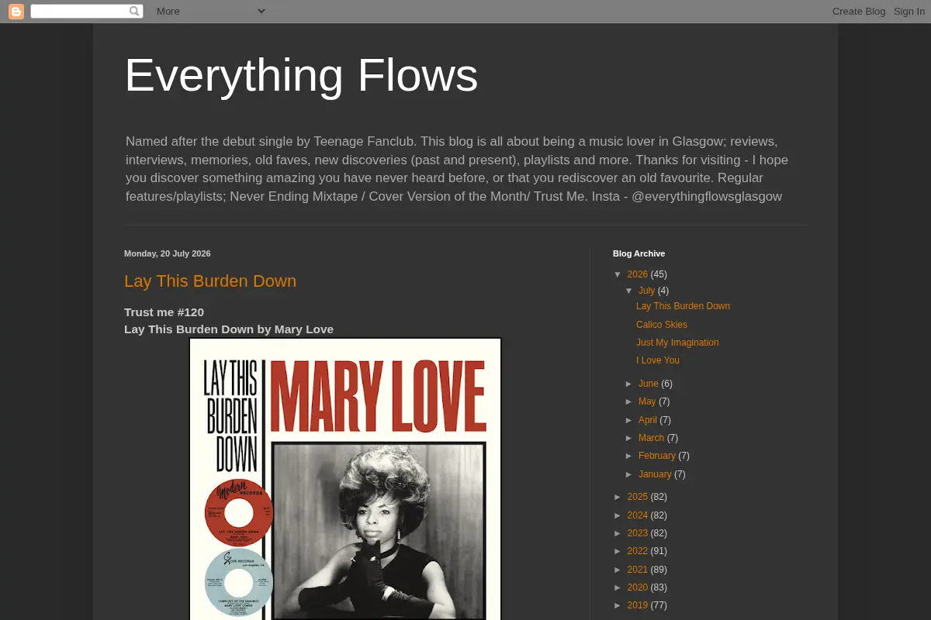Image resolution: width=931 pixels, height=620 pixels.
Task: Open the 2024 archive link
Action: 638,515
